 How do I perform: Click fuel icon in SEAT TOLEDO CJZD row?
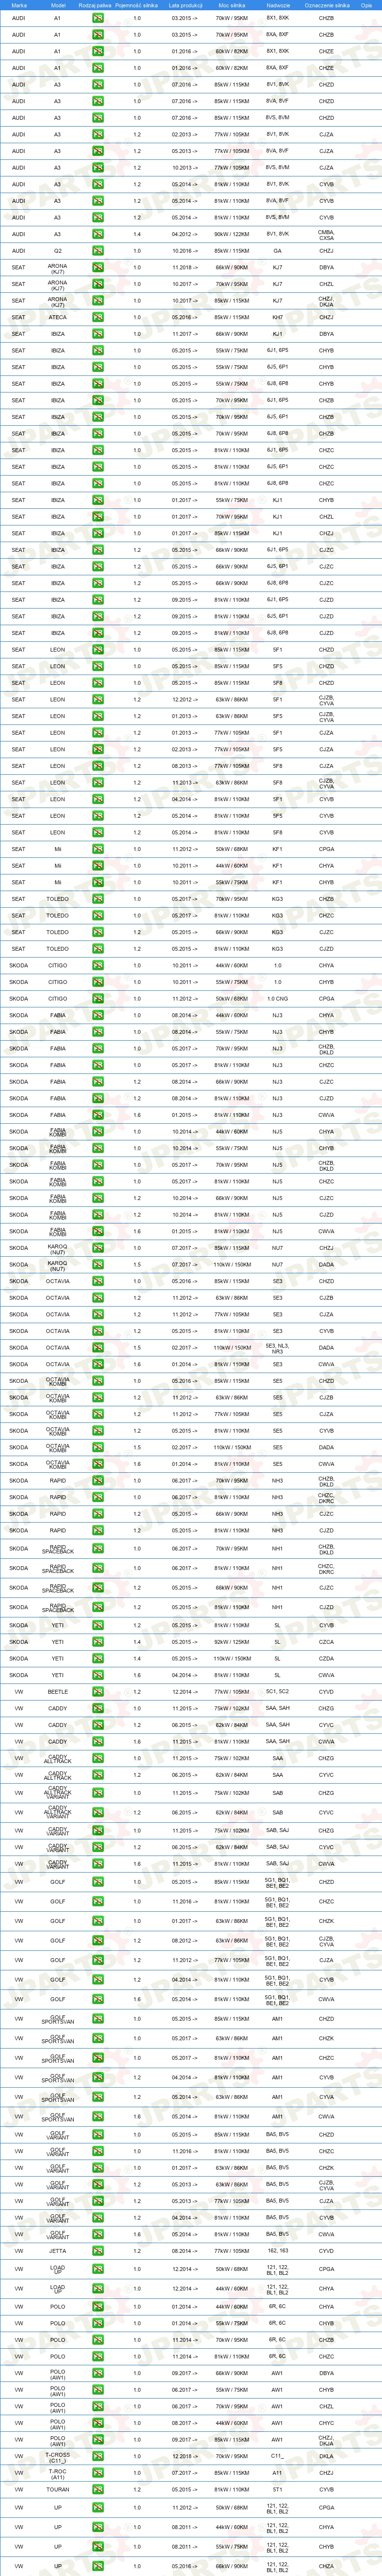tap(98, 949)
